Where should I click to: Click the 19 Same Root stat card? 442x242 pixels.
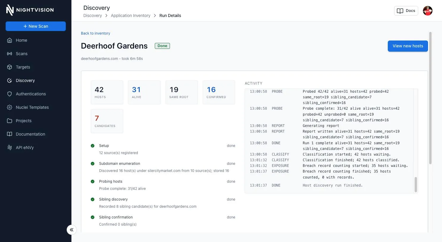182,92
